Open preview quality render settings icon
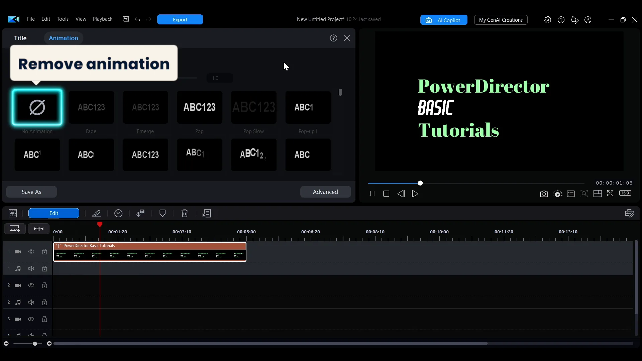This screenshot has width=642, height=361. pyautogui.click(x=558, y=194)
